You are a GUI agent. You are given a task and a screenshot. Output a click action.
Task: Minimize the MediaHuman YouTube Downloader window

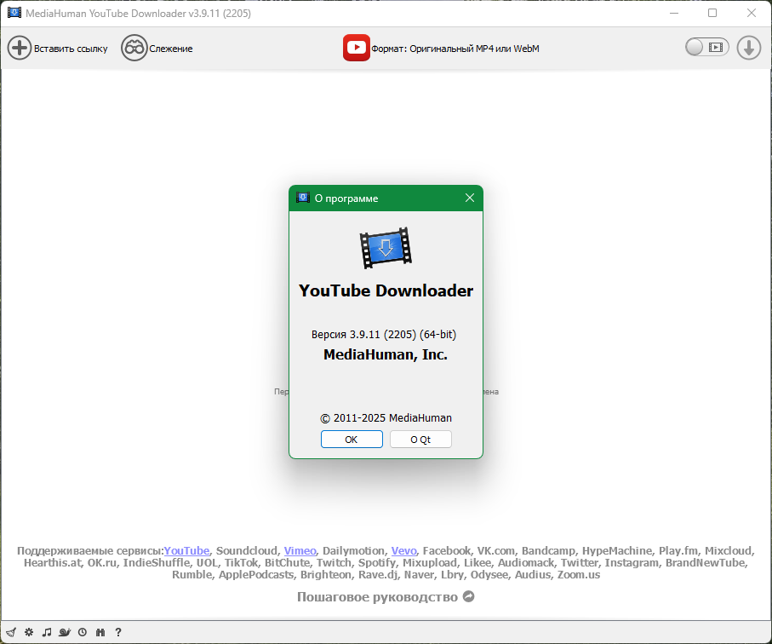[674, 13]
